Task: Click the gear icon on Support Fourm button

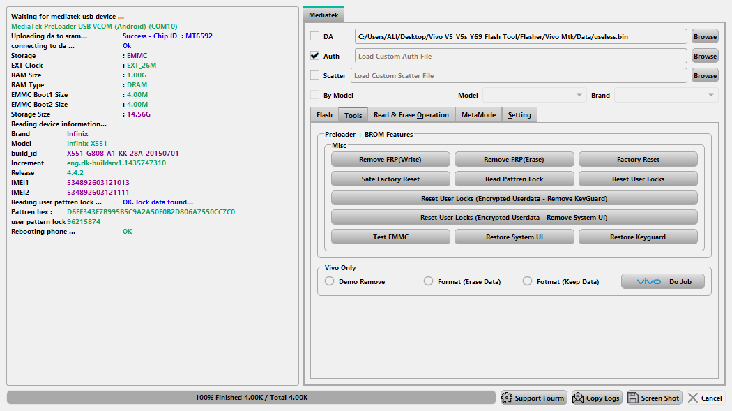Action: pos(507,398)
